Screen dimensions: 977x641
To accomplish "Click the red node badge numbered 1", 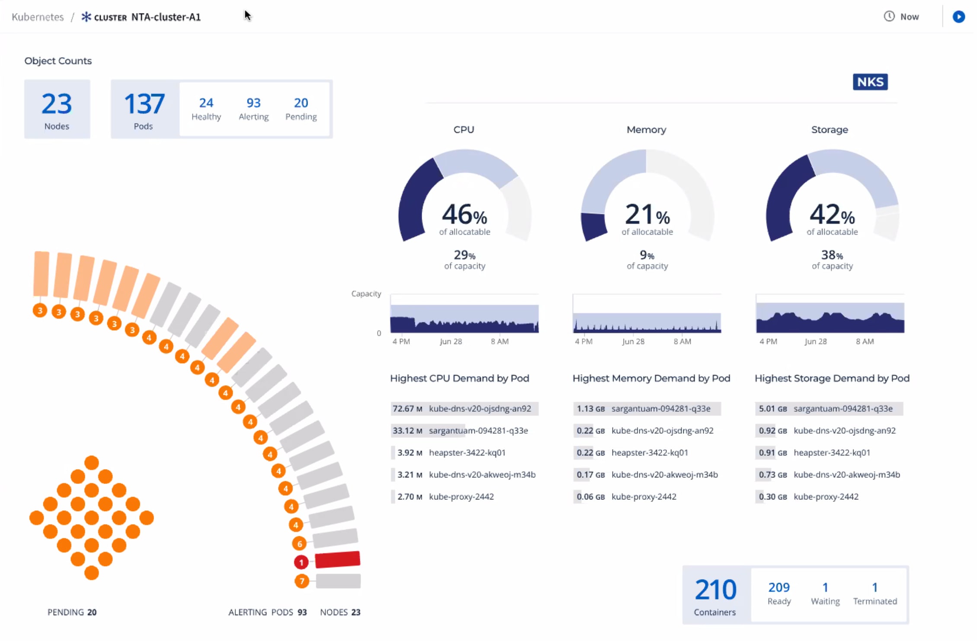I will coord(301,562).
